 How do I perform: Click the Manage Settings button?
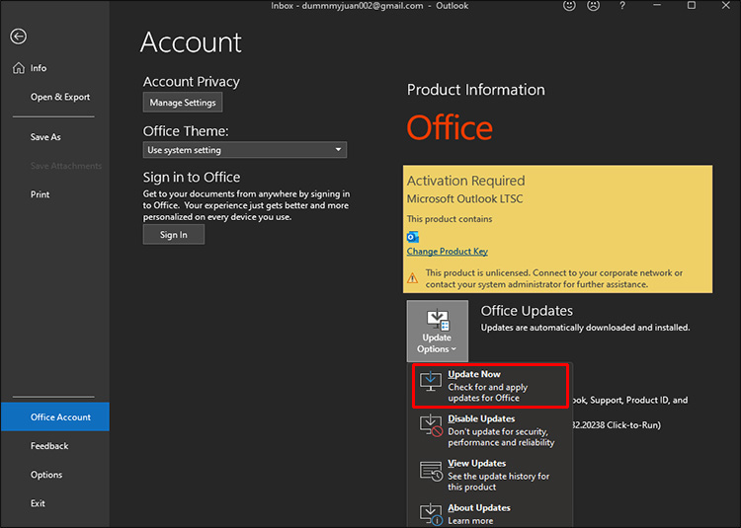[183, 102]
